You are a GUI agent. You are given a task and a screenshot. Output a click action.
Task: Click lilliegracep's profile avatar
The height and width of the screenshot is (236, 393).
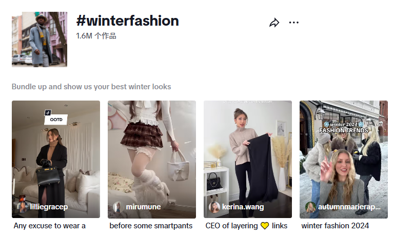coord(22,207)
